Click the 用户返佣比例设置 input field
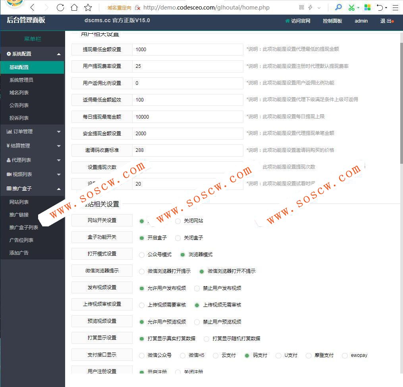 click(x=188, y=83)
